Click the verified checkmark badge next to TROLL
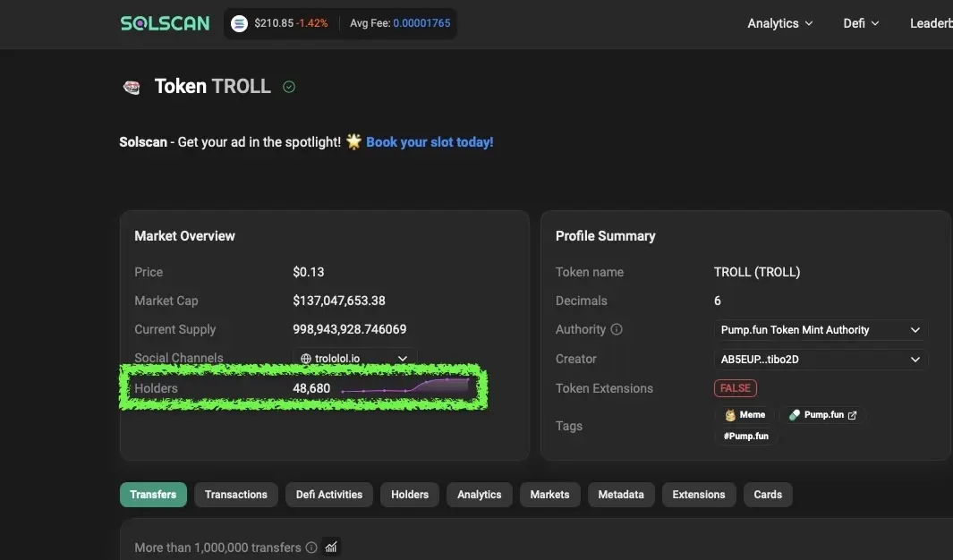 coord(289,87)
